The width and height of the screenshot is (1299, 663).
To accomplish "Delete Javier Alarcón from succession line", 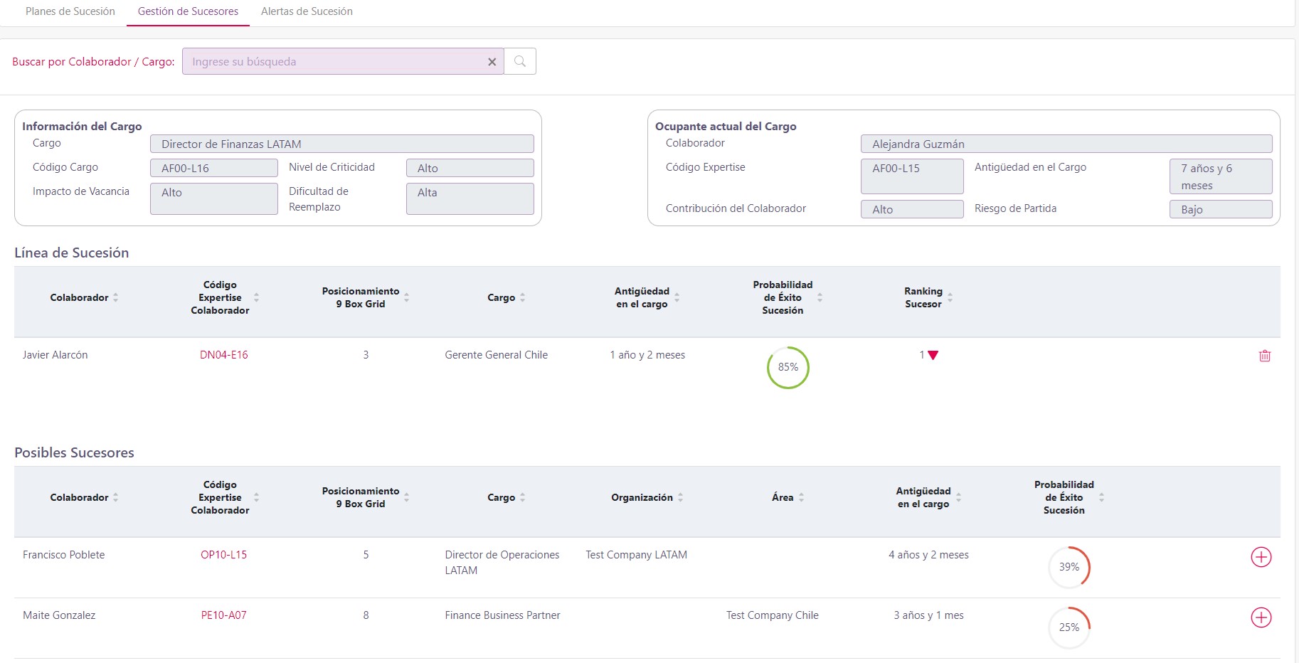I will 1264,356.
